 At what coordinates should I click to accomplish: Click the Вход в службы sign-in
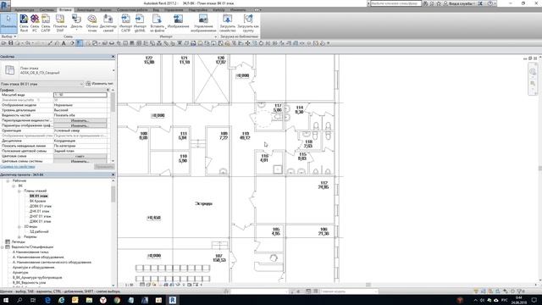(x=461, y=3)
